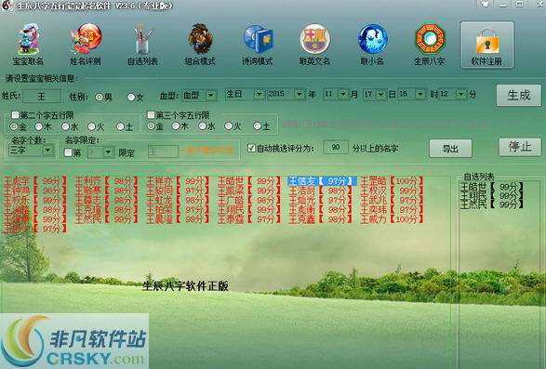Select result name 王权乐 99分
This screenshot has width=546, height=369.
tap(34, 200)
